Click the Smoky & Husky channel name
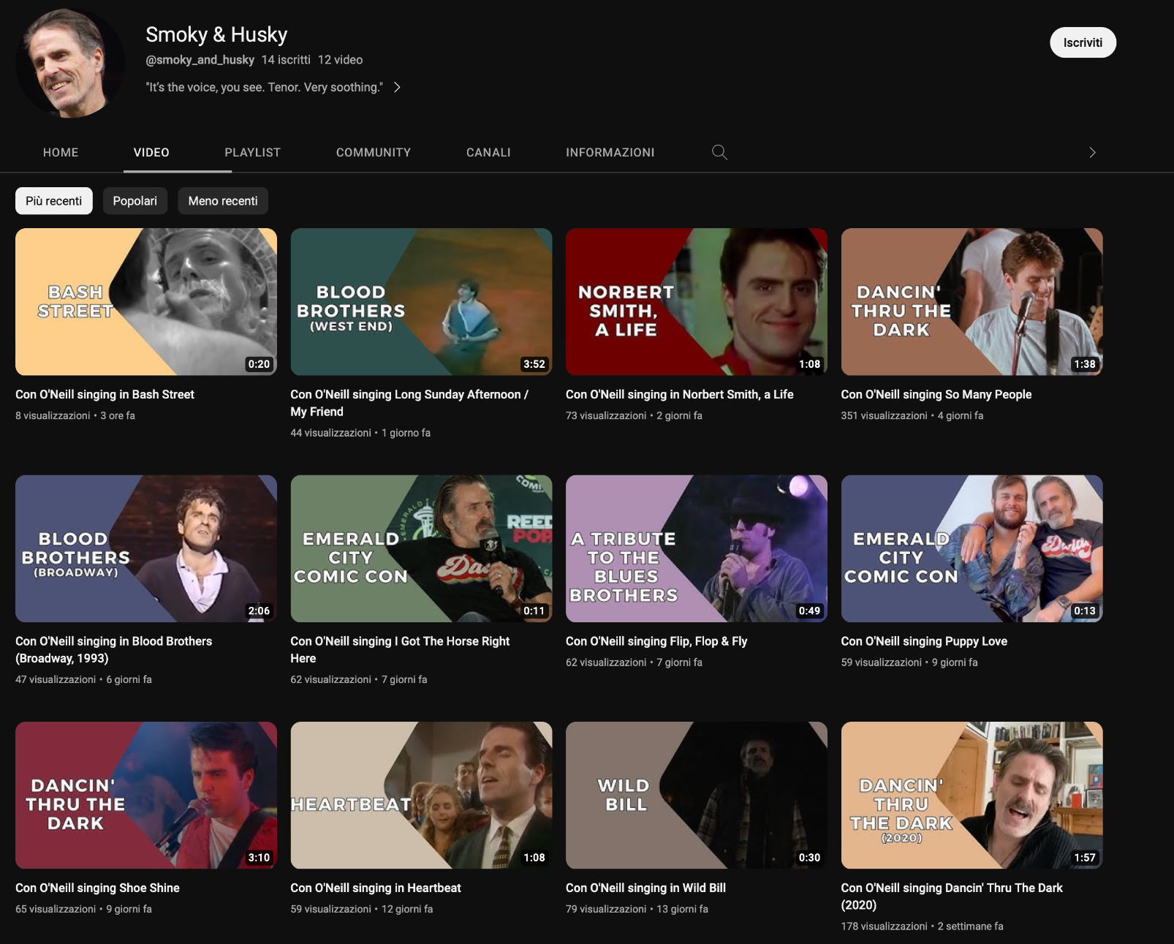The width and height of the screenshot is (1174, 944). [x=216, y=34]
